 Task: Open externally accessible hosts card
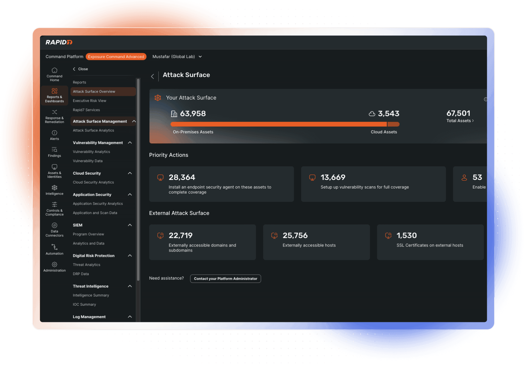click(316, 242)
